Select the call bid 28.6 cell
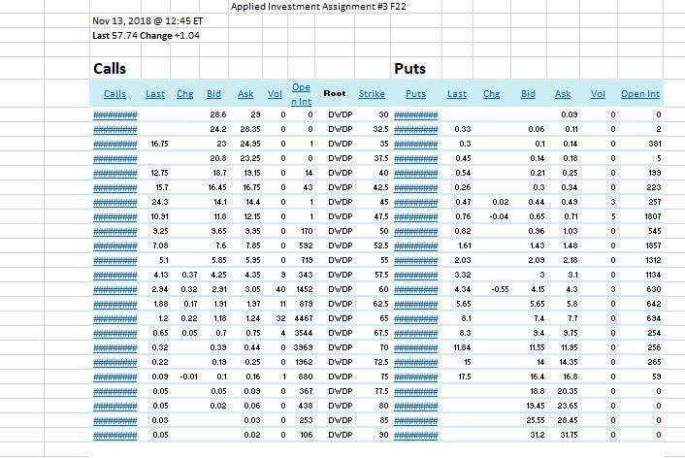Screen dimensions: 685x458 click(x=218, y=114)
